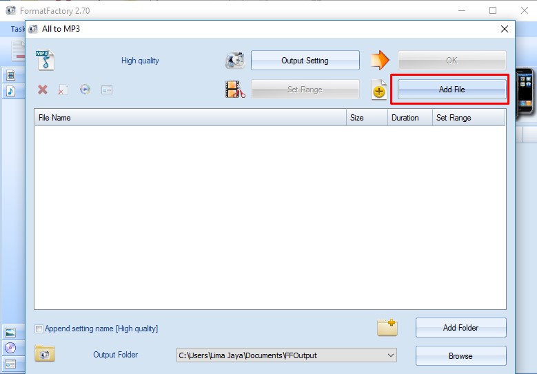Click the red X remove item icon
The width and height of the screenshot is (537, 374).
[43, 90]
